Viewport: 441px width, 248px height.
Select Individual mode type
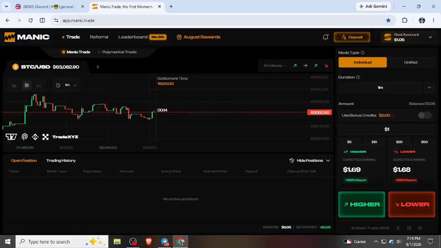pos(362,62)
